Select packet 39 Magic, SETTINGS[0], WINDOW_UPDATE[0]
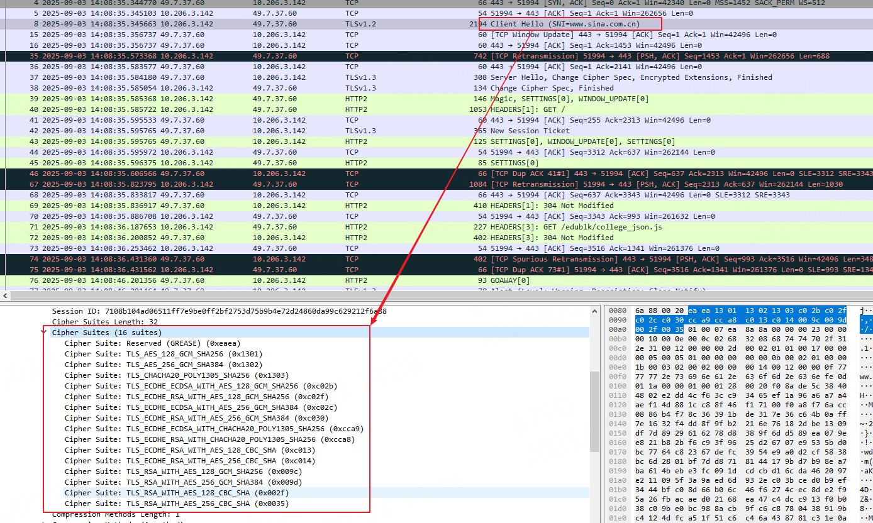The height and width of the screenshot is (523, 873). click(x=436, y=99)
